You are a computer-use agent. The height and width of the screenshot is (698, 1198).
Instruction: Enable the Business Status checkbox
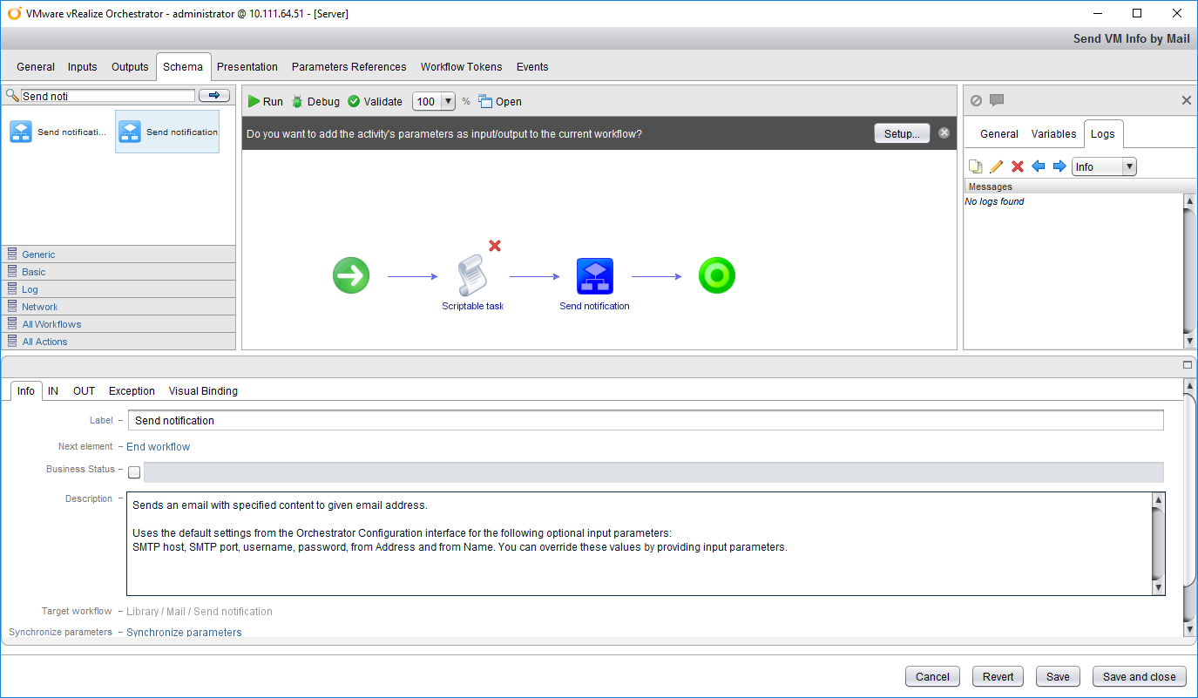pos(134,472)
